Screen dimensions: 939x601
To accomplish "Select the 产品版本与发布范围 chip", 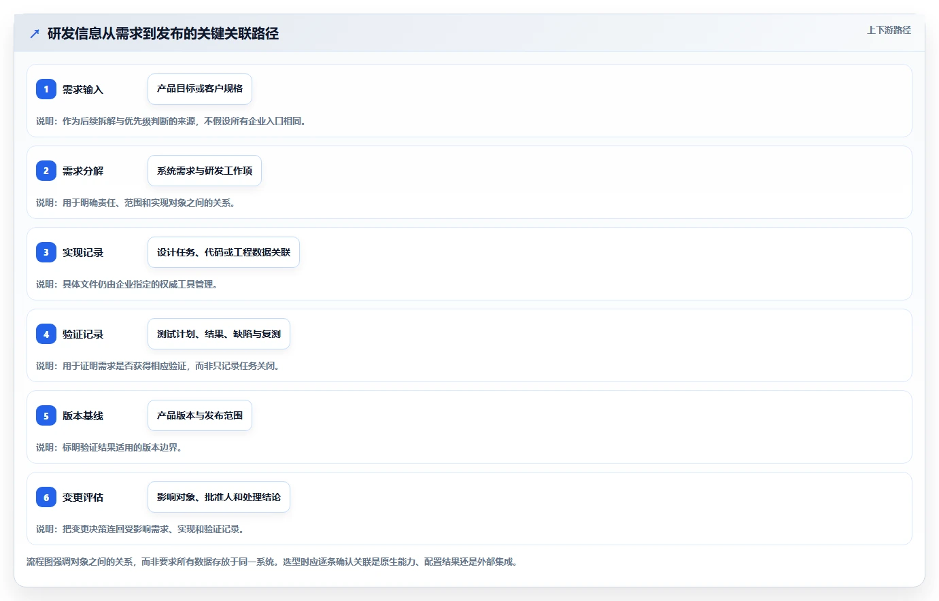I will 200,415.
